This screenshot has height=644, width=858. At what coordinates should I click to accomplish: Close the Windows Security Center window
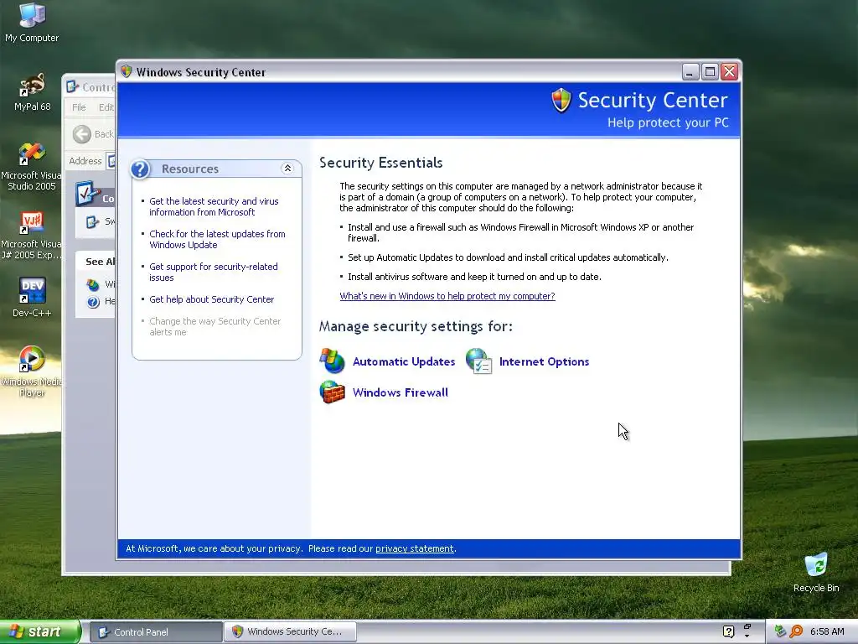730,72
